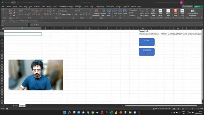Expand the Name Box dropdown

pyautogui.click(x=26, y=25)
